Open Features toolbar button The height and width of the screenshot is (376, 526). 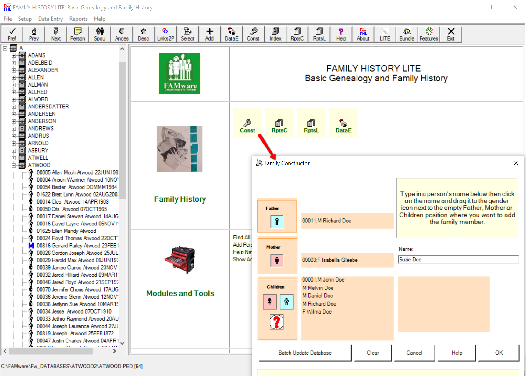pos(429,34)
